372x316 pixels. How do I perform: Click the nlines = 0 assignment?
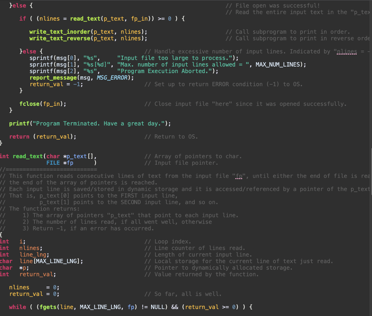[x=34, y=288]
